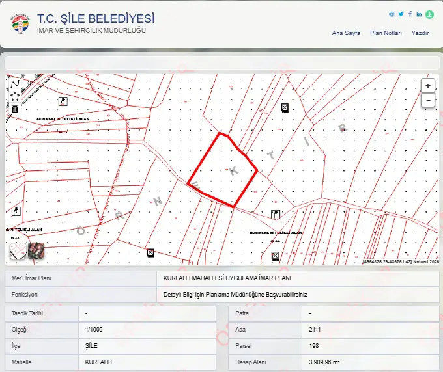Click the T.C. ŞİLE BELEDİYESİ title
The height and width of the screenshot is (372, 443).
(96, 19)
